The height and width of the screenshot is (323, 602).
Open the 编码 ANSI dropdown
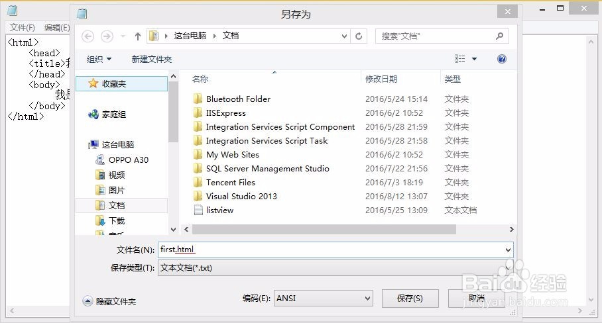coord(324,298)
